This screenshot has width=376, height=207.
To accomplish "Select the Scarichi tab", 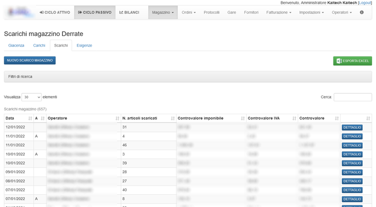I will tap(61, 46).
